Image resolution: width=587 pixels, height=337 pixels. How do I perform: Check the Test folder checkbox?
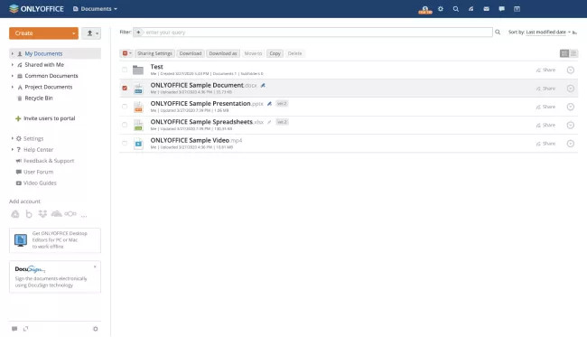pyautogui.click(x=125, y=70)
